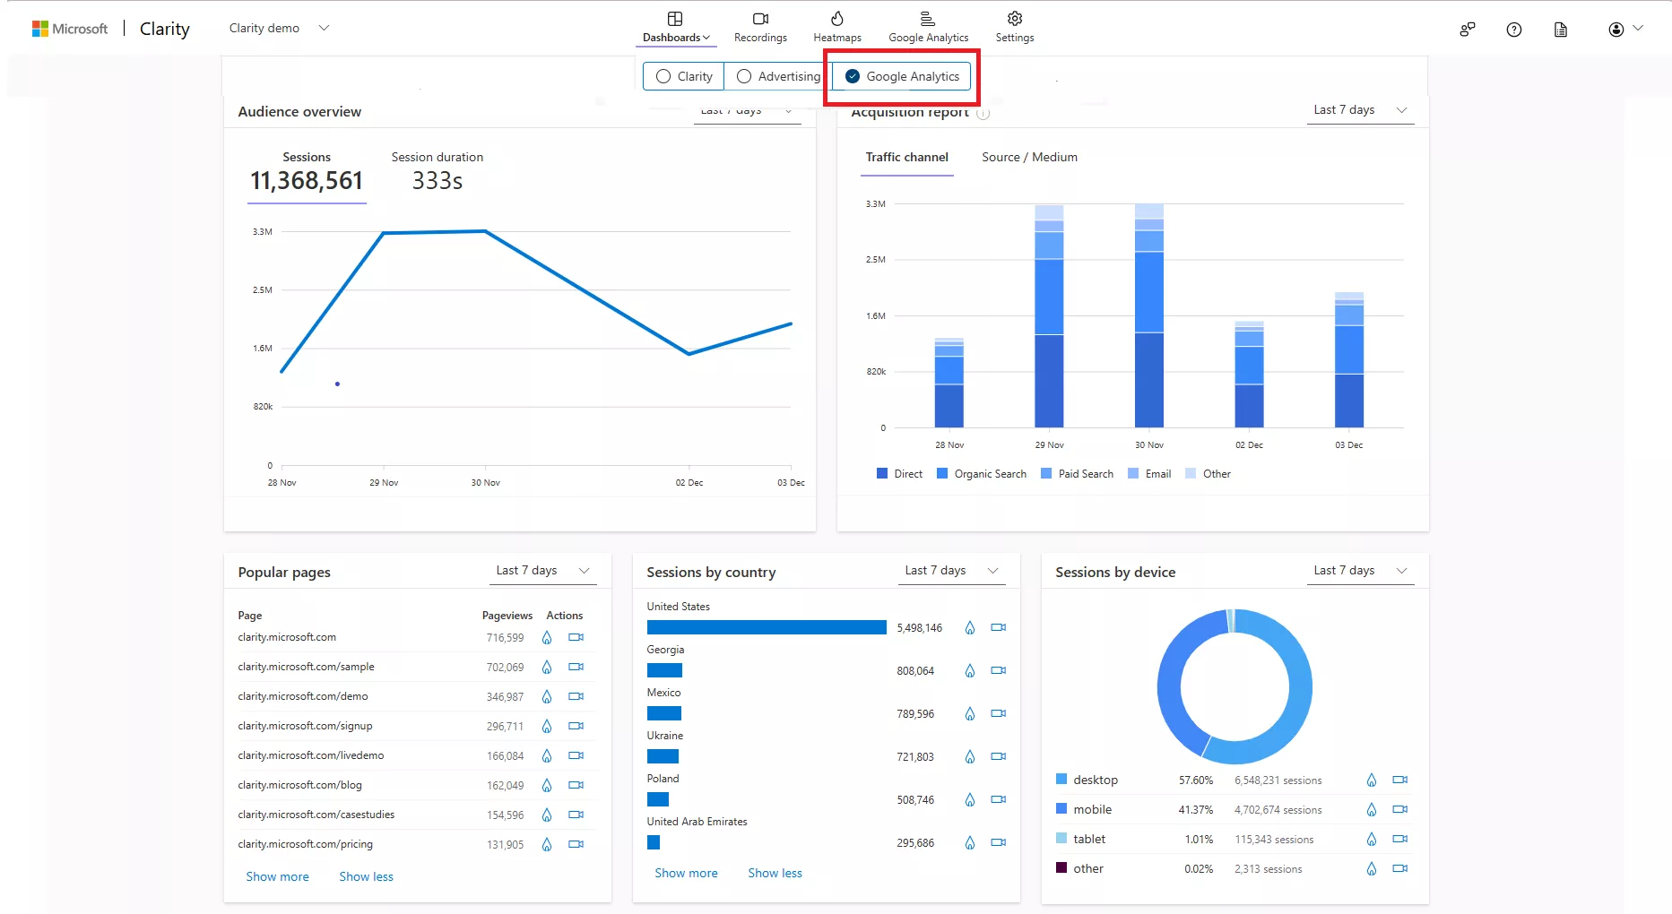View recordings for clarity.microsoft.com page
1672x914 pixels.
coord(576,637)
